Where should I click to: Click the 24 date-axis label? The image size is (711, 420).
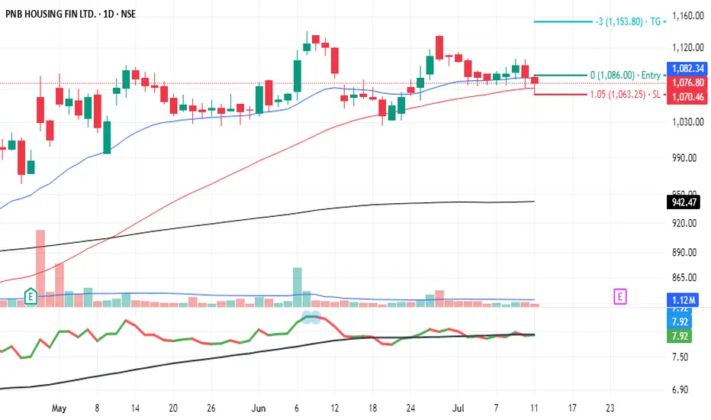[x=411, y=409]
